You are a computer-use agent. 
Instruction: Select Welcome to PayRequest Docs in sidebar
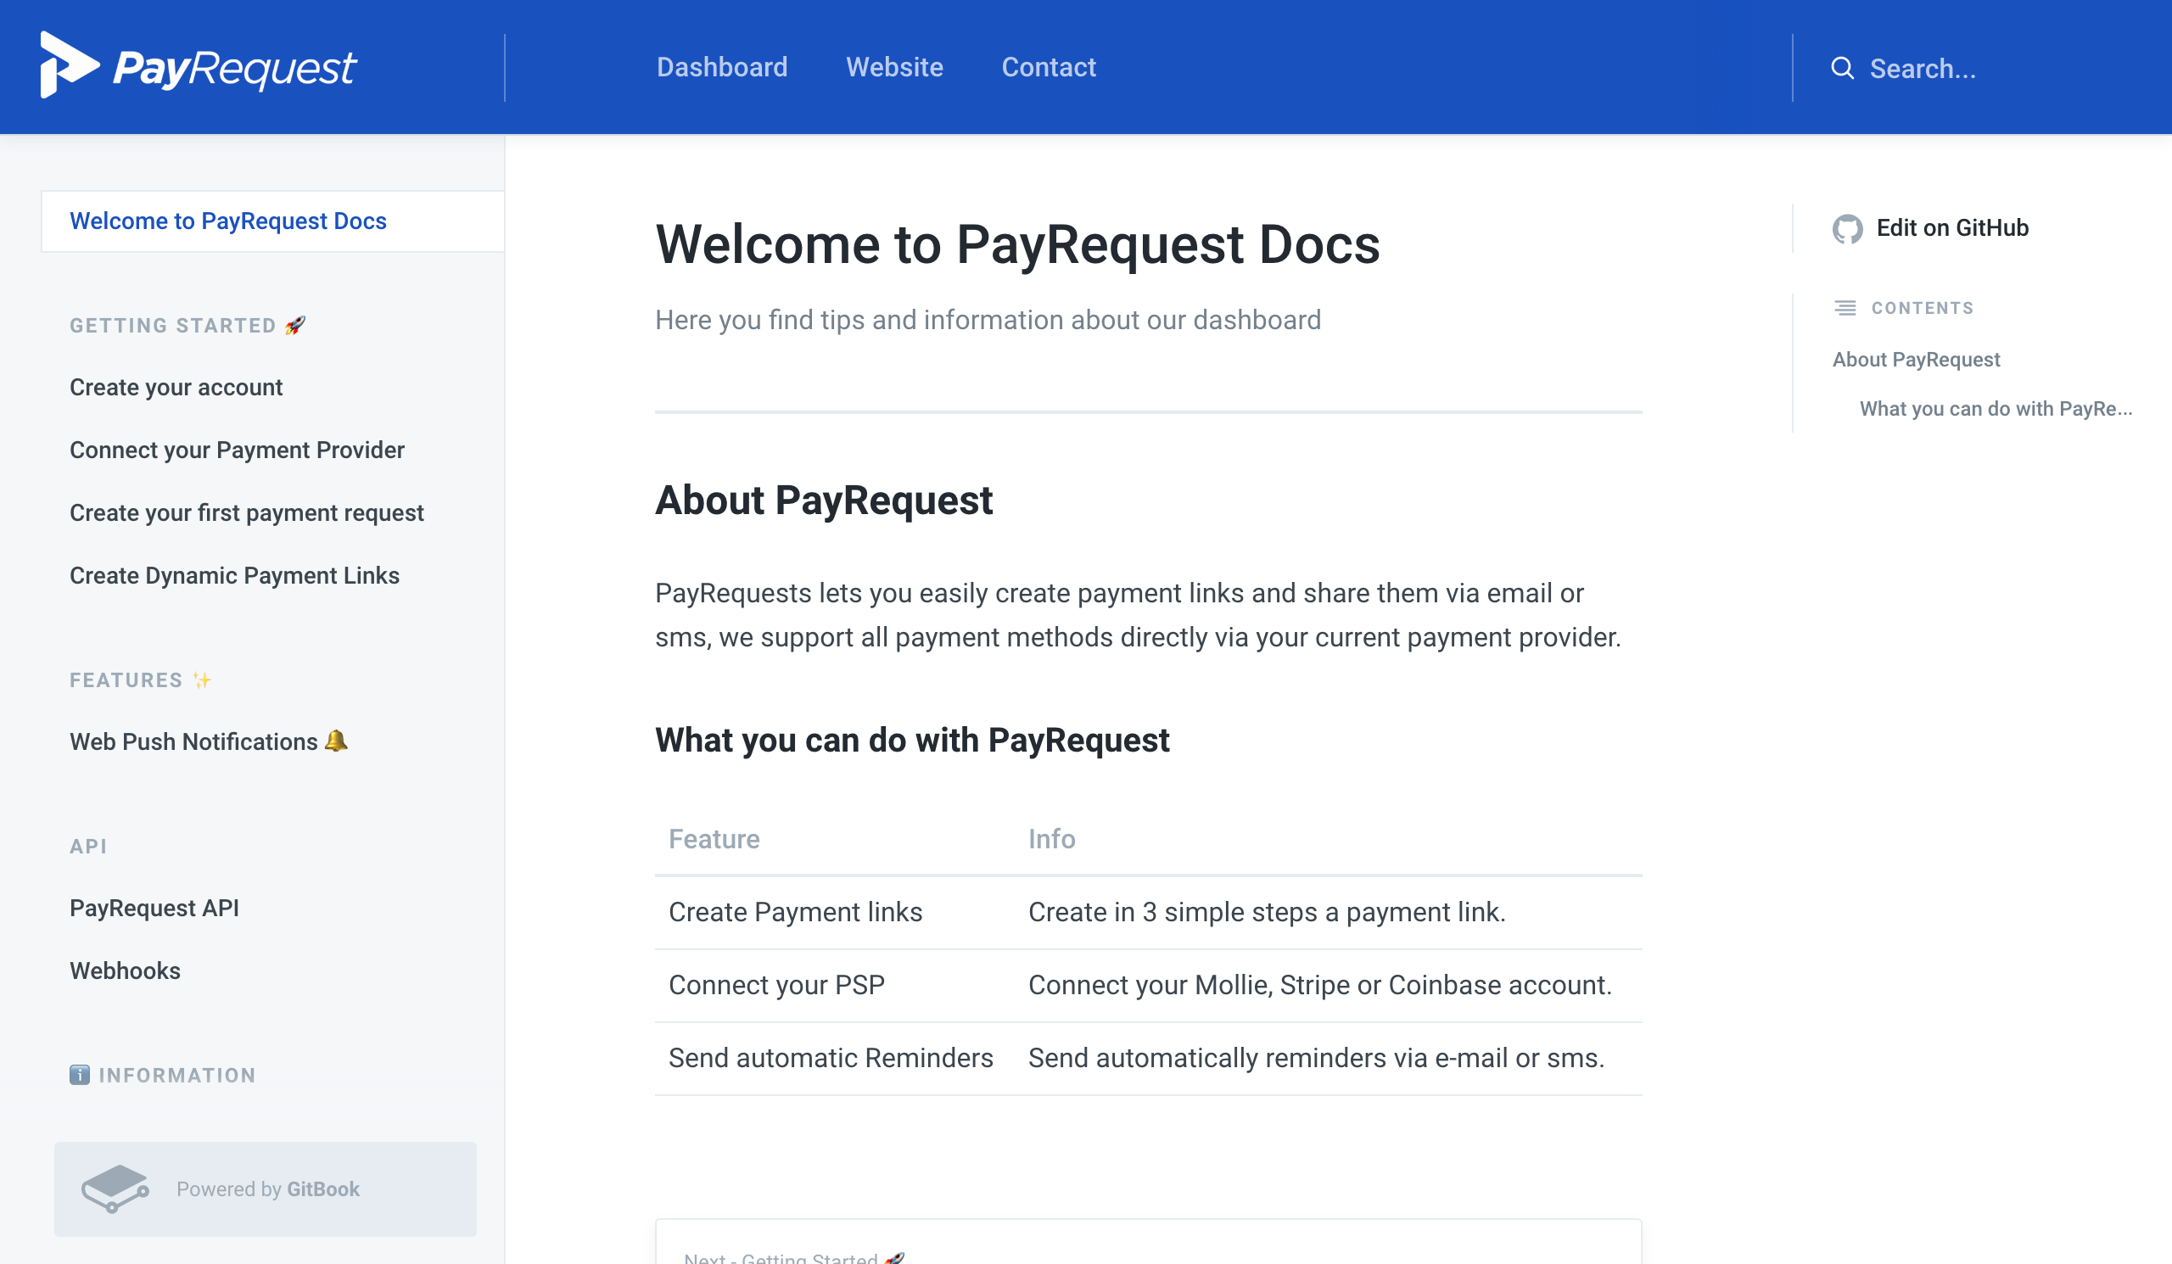click(x=272, y=221)
